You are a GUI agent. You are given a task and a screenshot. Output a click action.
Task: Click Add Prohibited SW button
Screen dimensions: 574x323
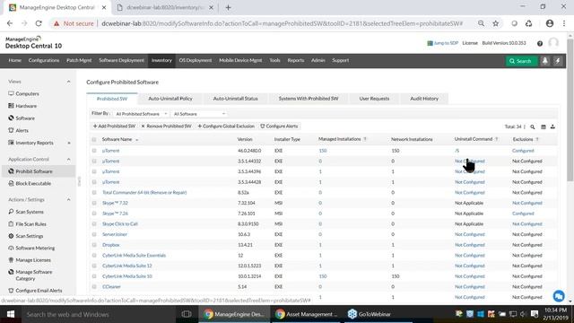coord(114,127)
